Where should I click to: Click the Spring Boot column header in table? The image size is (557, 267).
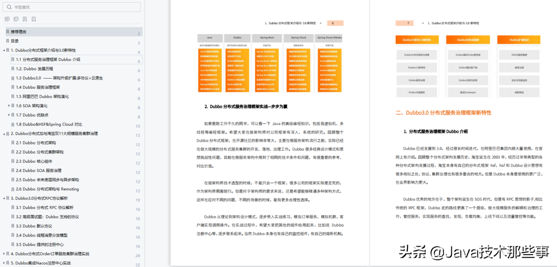(x=267, y=38)
